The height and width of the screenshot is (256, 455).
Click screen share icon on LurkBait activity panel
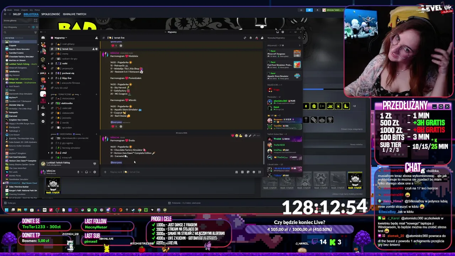(x=95, y=164)
